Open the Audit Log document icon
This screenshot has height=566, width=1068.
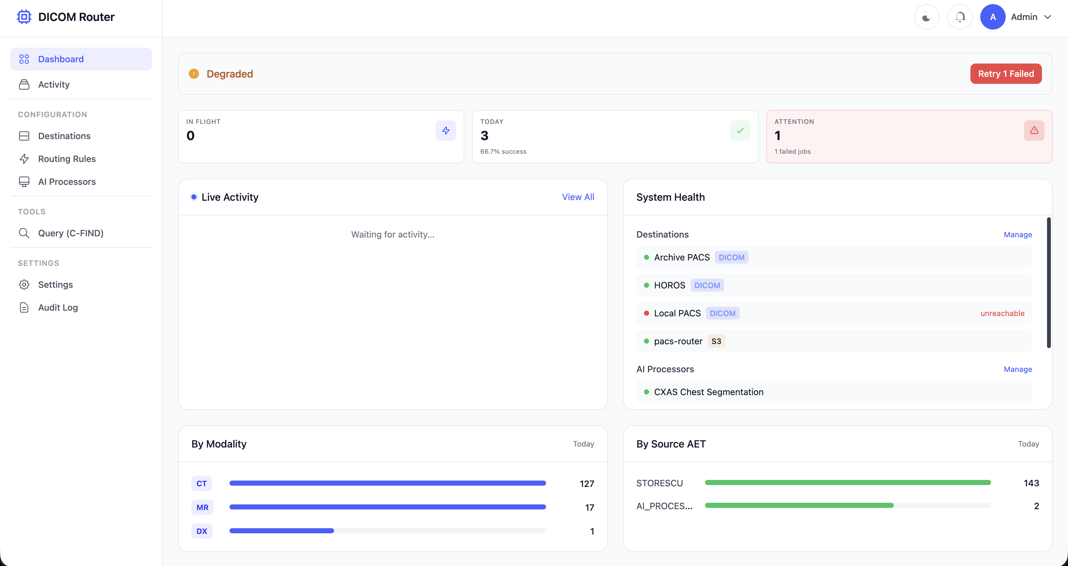(24, 307)
